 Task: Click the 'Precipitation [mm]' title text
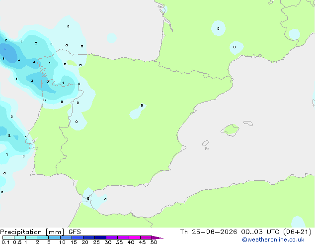pyautogui.click(x=32, y=232)
